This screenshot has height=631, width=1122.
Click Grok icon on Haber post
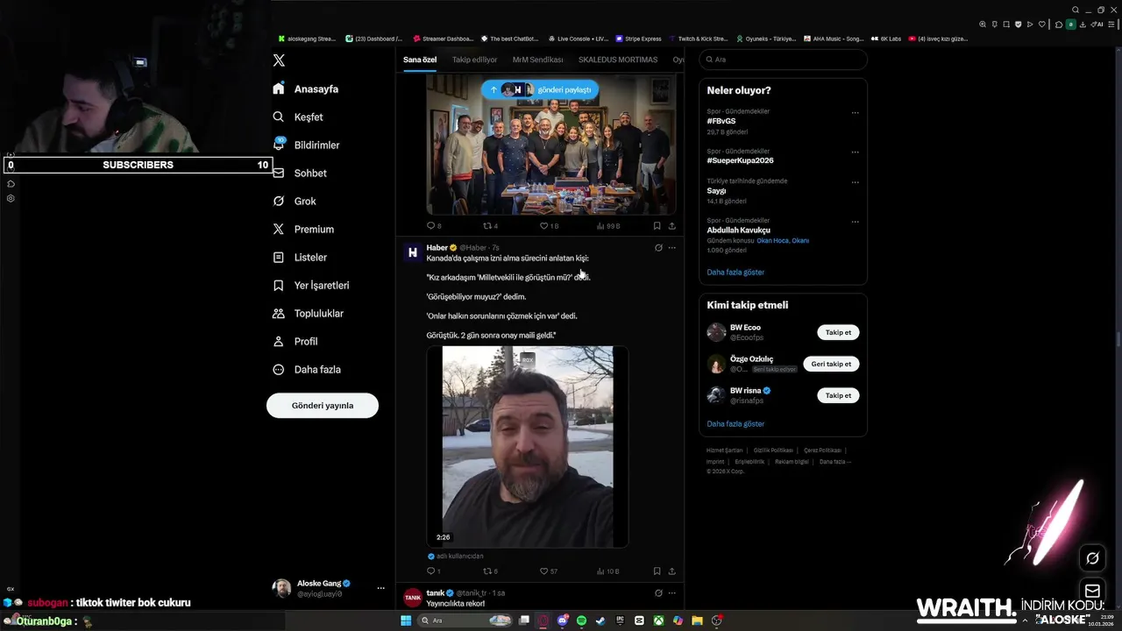pos(658,248)
